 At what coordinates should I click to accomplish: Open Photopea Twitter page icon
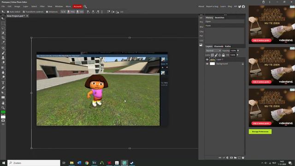pyautogui.click(x=240, y=6)
